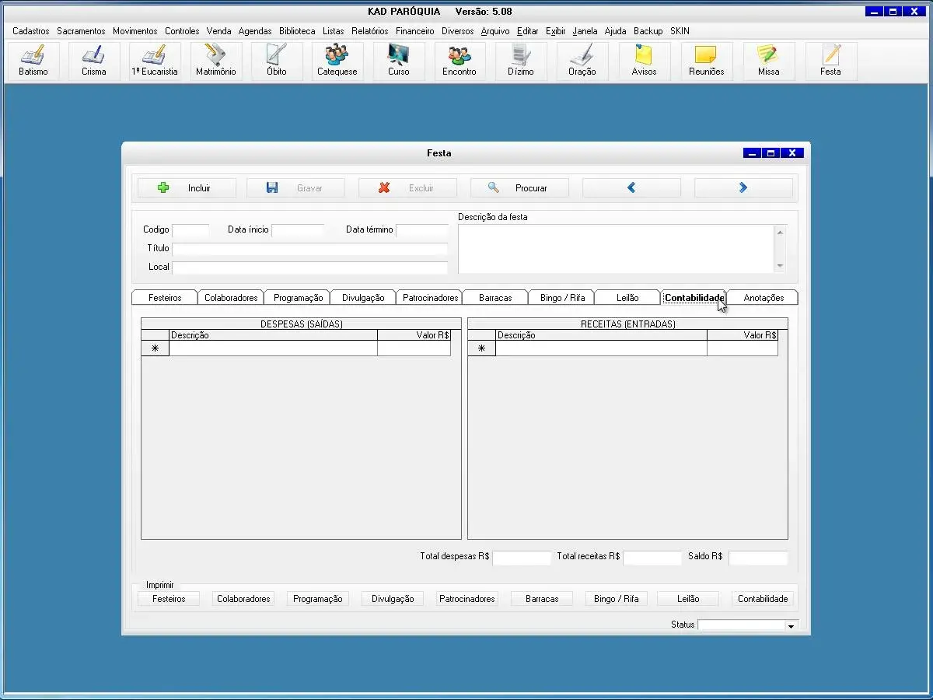Switch to the Divulgação tab

(x=363, y=298)
